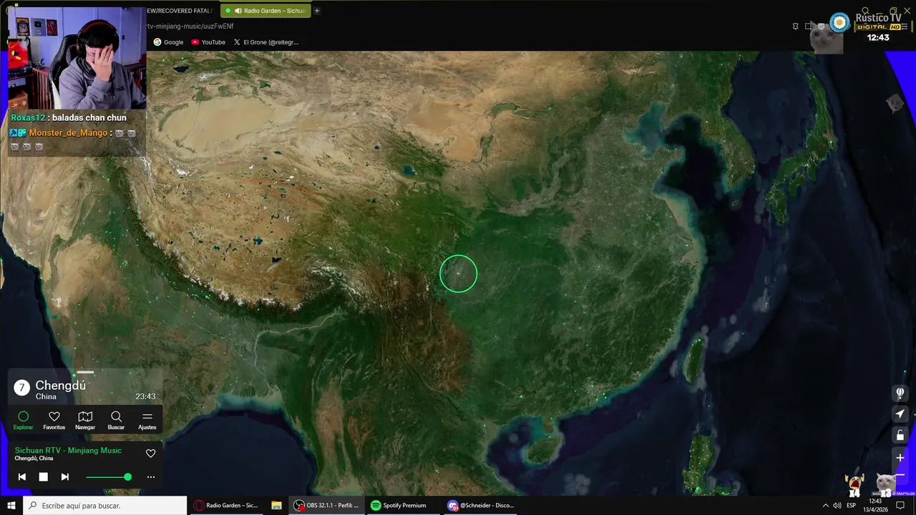Skip to the next station

coord(64,477)
